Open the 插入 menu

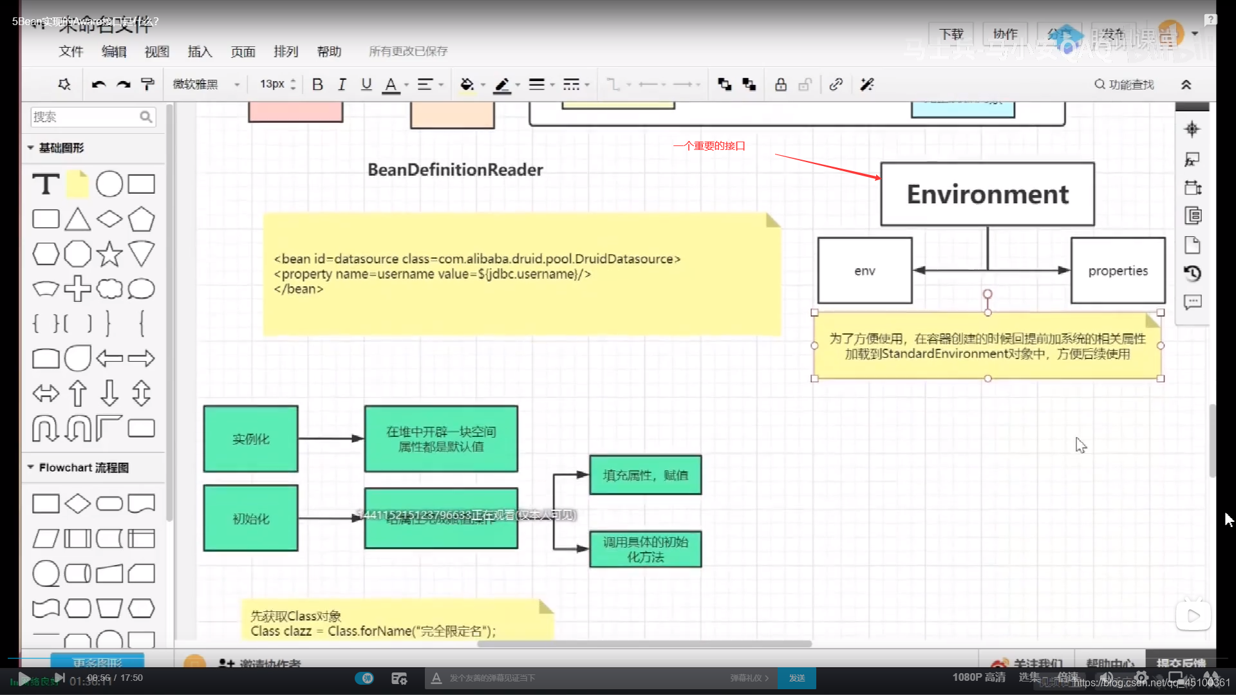tap(200, 51)
